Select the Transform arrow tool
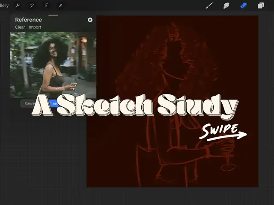The height and width of the screenshot is (205, 274). pos(60,6)
